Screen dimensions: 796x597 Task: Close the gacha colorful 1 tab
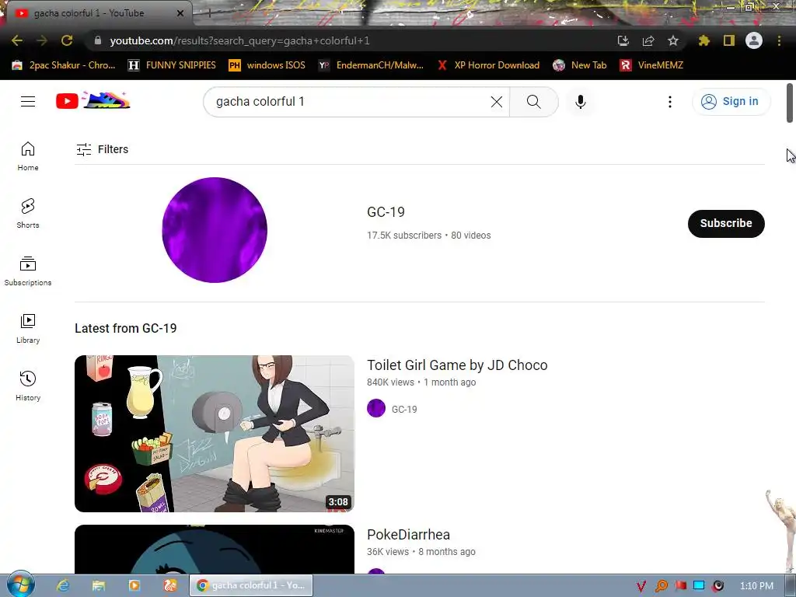point(180,13)
